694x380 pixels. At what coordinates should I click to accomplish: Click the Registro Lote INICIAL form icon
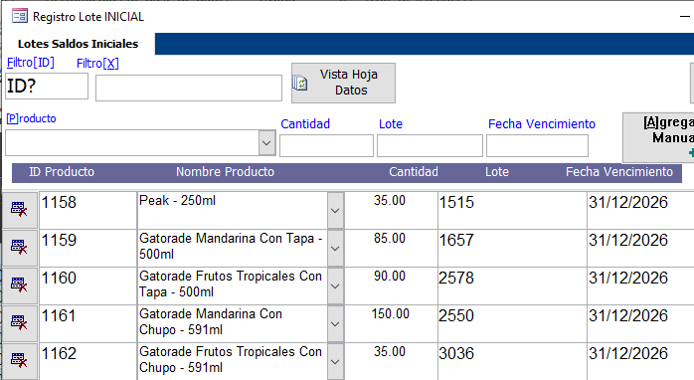point(20,16)
